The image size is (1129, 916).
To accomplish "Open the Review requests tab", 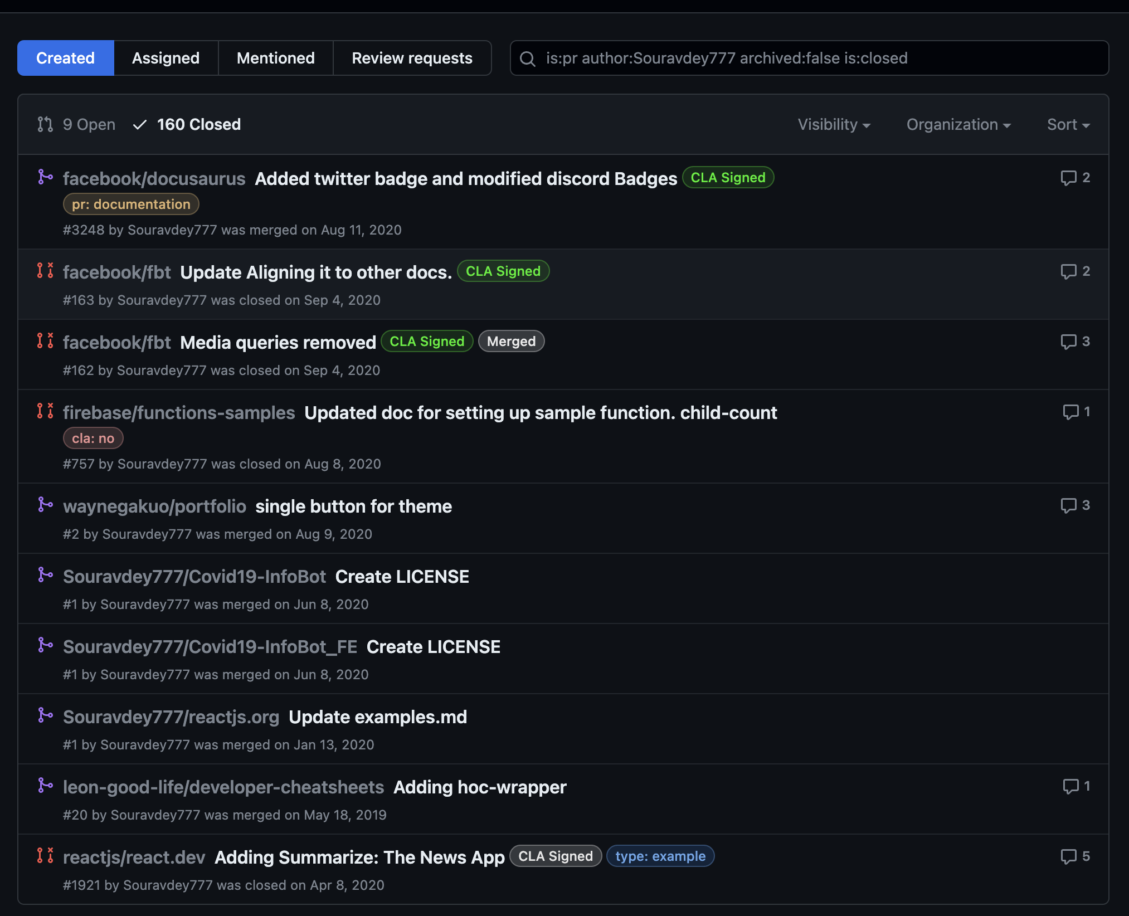I will 412,58.
